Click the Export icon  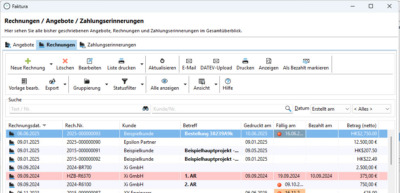point(52,81)
